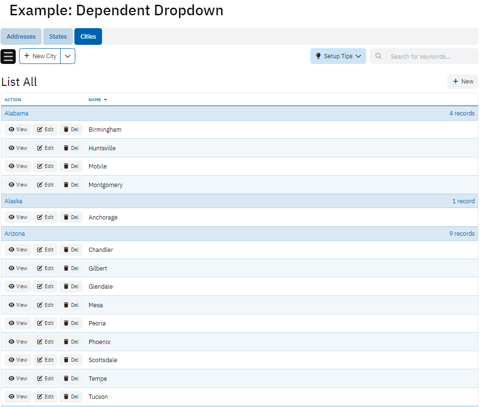The image size is (482, 407).
Task: Collapse the Arizona group header
Action: [x=15, y=234]
